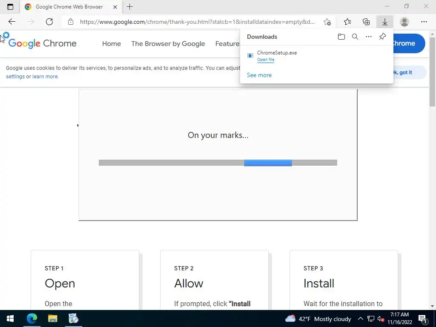Open the Collections icon
Screen dimensions: 436x327
tap(366, 22)
